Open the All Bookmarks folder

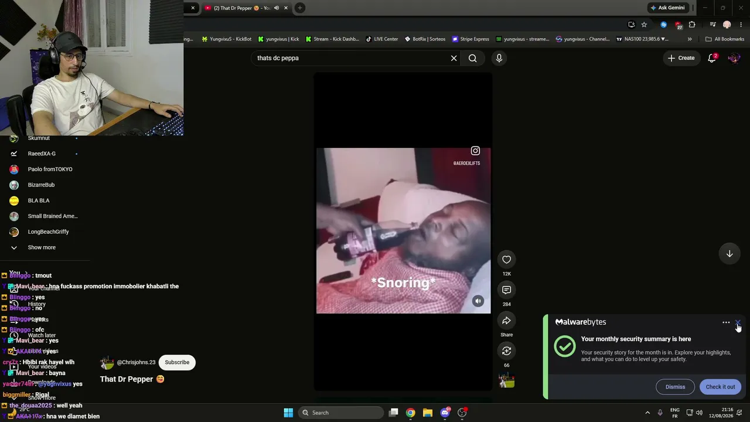click(x=725, y=39)
